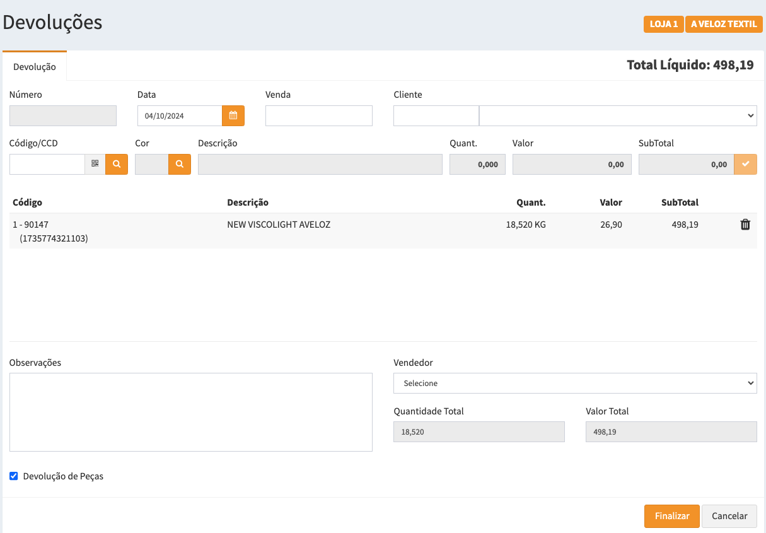
Task: Select the A VELOZ TEXTIL badge
Action: pos(723,25)
